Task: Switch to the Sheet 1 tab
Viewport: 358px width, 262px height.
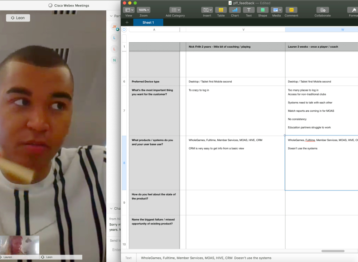Action: [148, 22]
